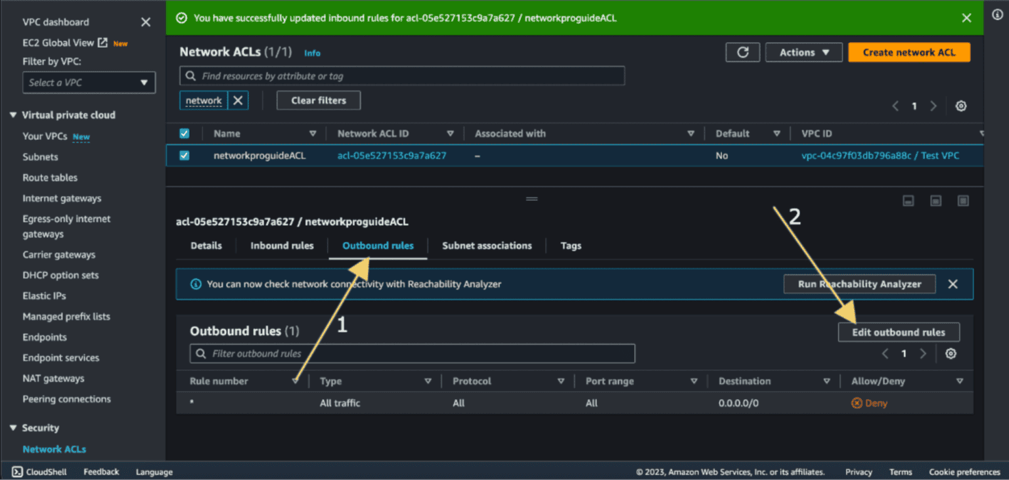
Task: Close the Reachability Analyzer info banner
Action: click(953, 284)
